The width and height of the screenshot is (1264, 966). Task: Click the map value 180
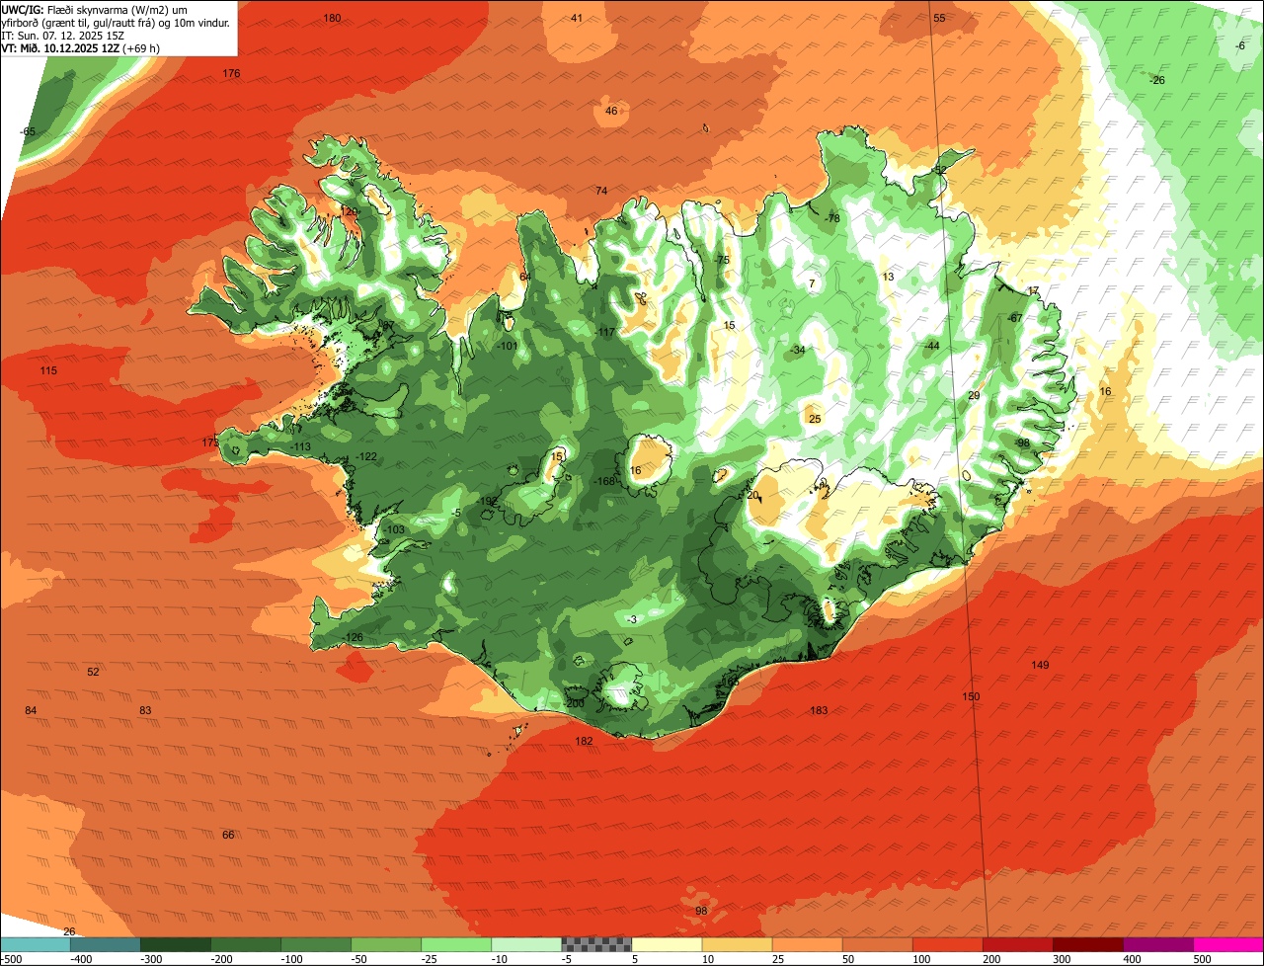click(332, 18)
